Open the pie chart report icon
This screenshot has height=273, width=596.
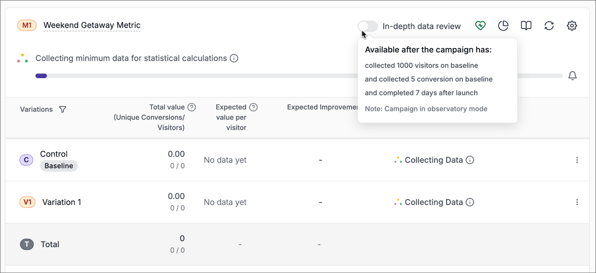click(x=503, y=26)
